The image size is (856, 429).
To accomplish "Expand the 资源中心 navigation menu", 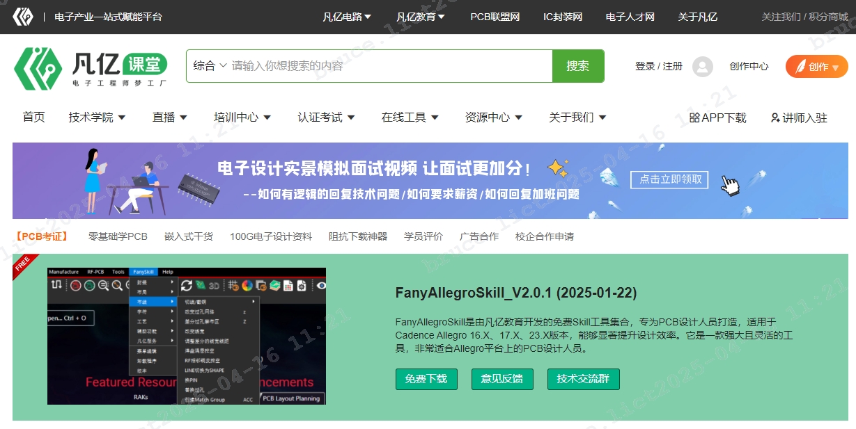I will [494, 118].
